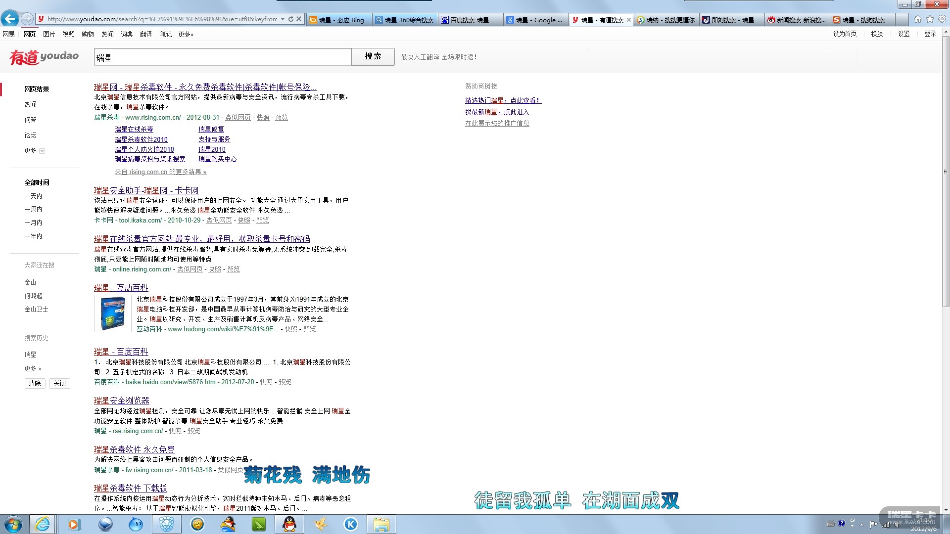Click the refresh icon in address bar
This screenshot has width=950, height=534.
coord(291,19)
